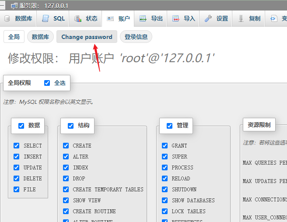Open the 登录信息 sub-tab
The height and width of the screenshot is (222, 287).
(136, 37)
